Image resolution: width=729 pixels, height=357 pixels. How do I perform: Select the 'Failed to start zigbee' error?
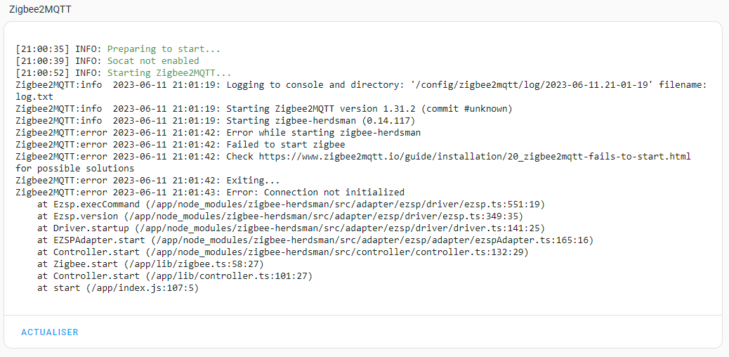coord(285,145)
